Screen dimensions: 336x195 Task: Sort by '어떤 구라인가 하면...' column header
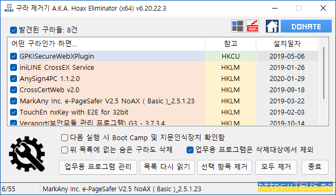(x=106, y=44)
